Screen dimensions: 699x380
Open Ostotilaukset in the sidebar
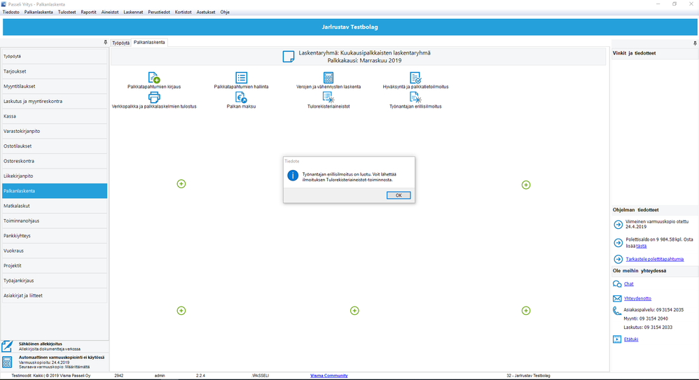click(x=55, y=146)
